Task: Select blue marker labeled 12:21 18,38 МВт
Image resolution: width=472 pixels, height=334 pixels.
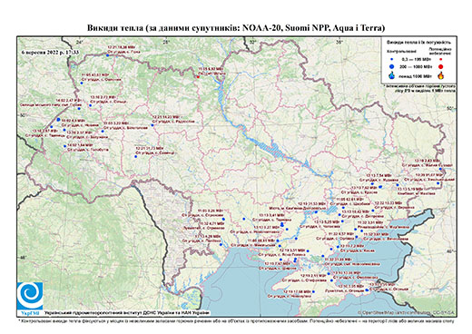Action: pyautogui.click(x=107, y=55)
